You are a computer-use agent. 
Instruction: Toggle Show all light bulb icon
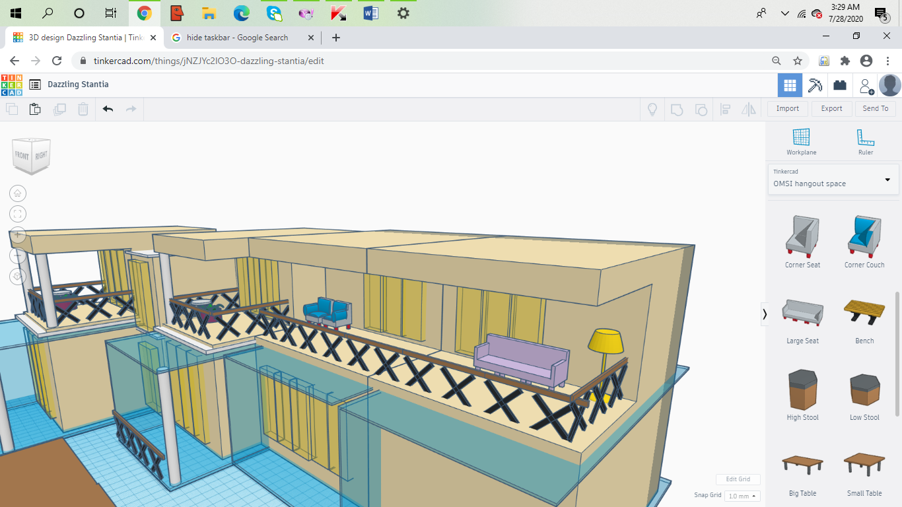[652, 109]
